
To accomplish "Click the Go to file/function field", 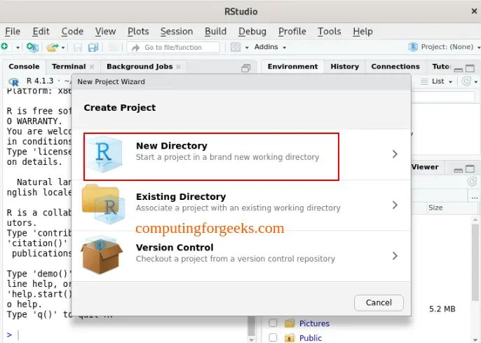I will click(173, 47).
